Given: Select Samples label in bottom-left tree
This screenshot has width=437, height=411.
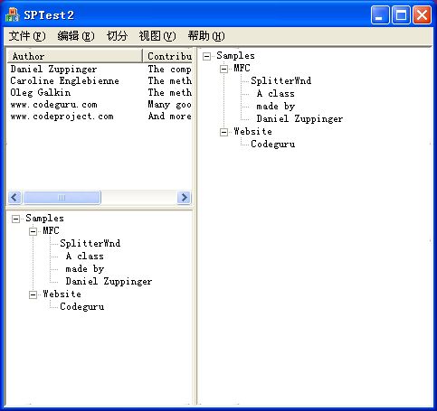Looking at the screenshot, I should (44, 219).
